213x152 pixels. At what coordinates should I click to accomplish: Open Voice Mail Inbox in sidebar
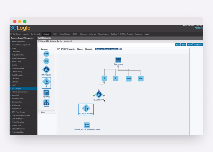tap(18, 98)
